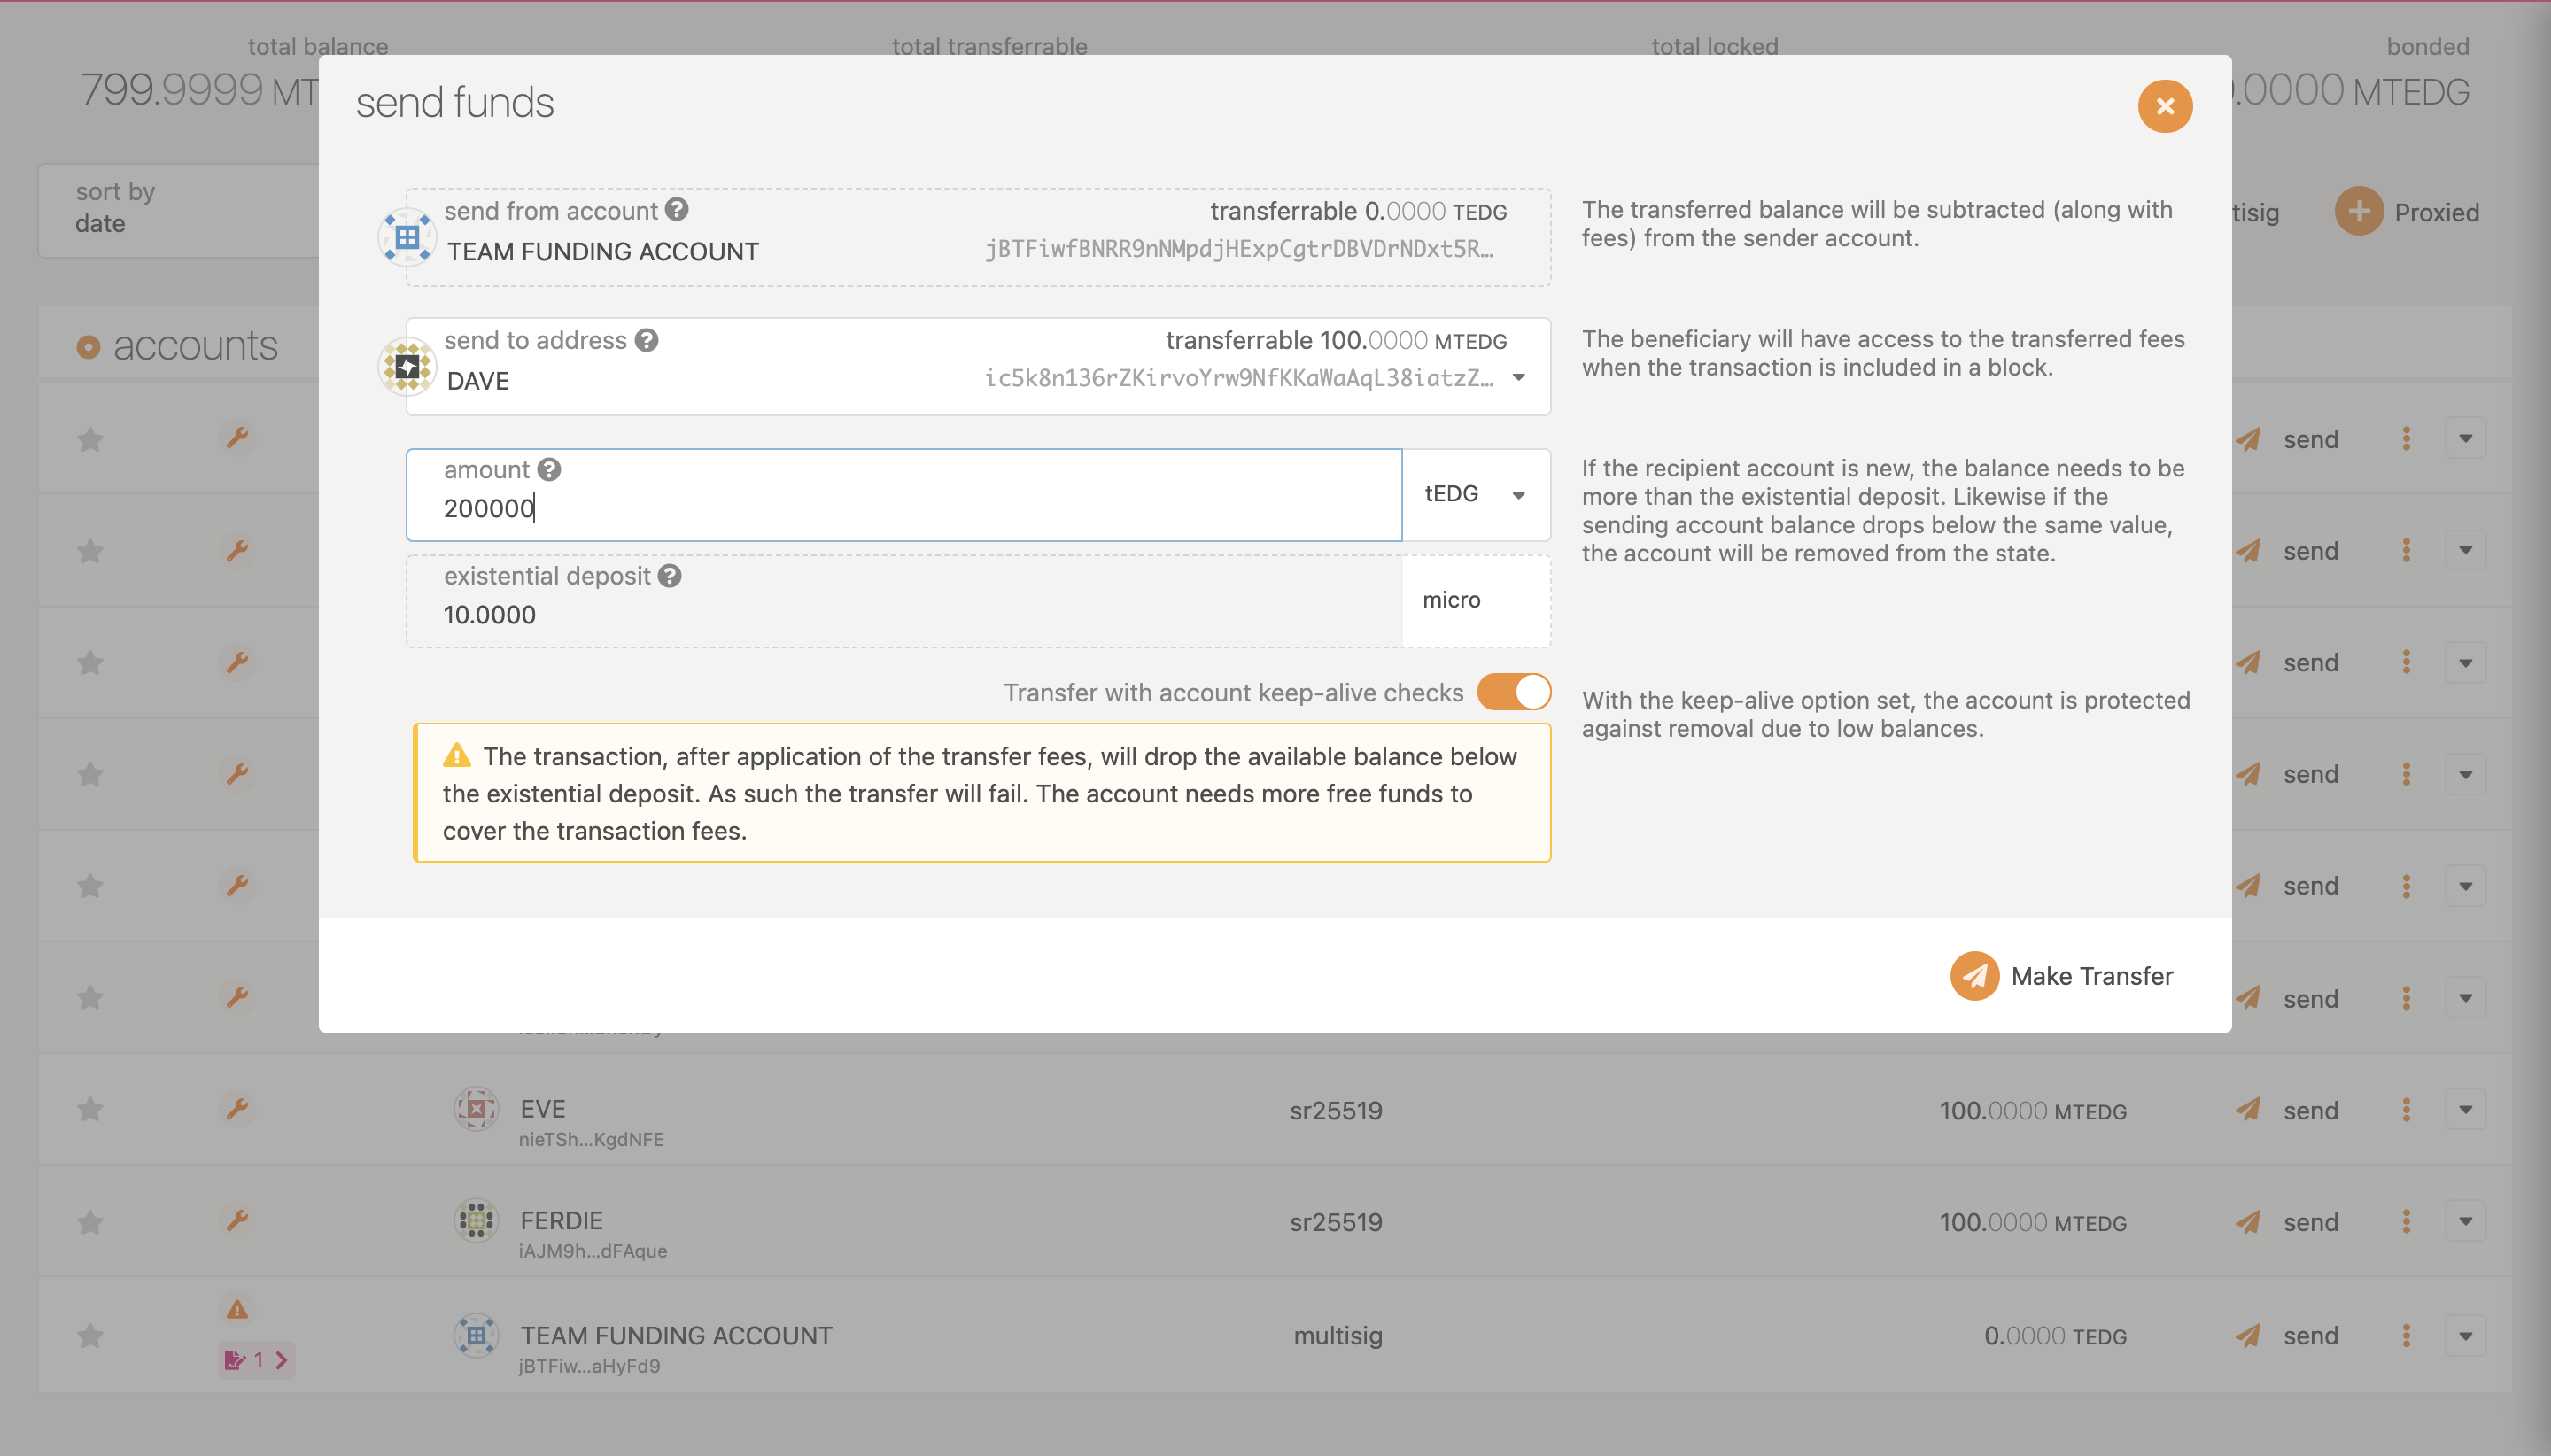
Task: Click help icon beside send to address
Action: coord(647,340)
